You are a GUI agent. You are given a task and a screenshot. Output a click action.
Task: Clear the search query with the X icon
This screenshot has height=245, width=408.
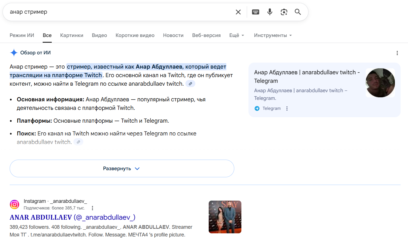pos(238,12)
